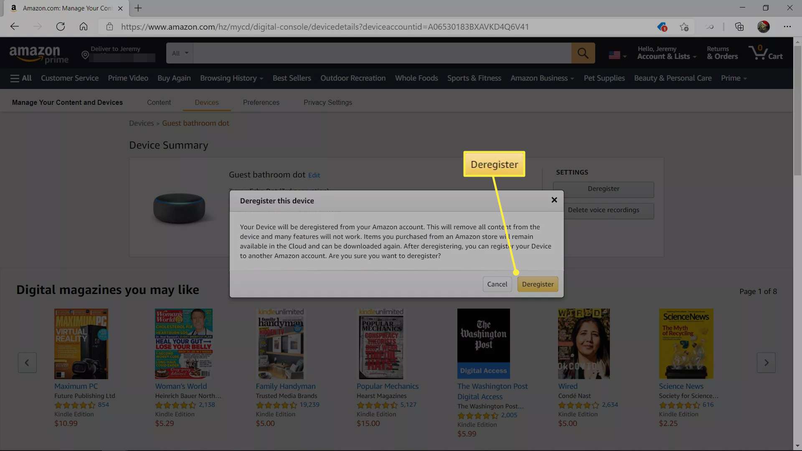The image size is (802, 451).
Task: Click the search magnifying glass icon
Action: [583, 53]
